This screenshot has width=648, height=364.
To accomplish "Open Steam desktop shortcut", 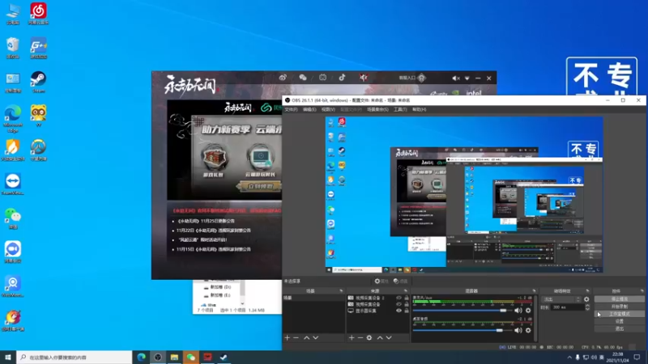I will click(x=38, y=82).
